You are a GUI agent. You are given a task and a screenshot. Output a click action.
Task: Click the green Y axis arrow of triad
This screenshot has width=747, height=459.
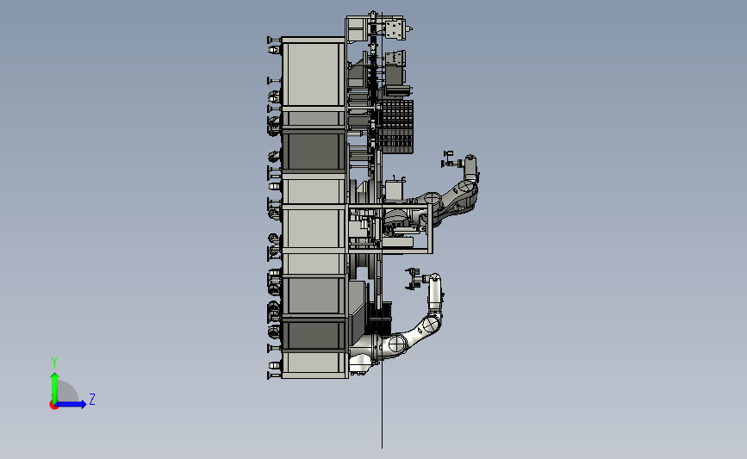click(x=55, y=387)
